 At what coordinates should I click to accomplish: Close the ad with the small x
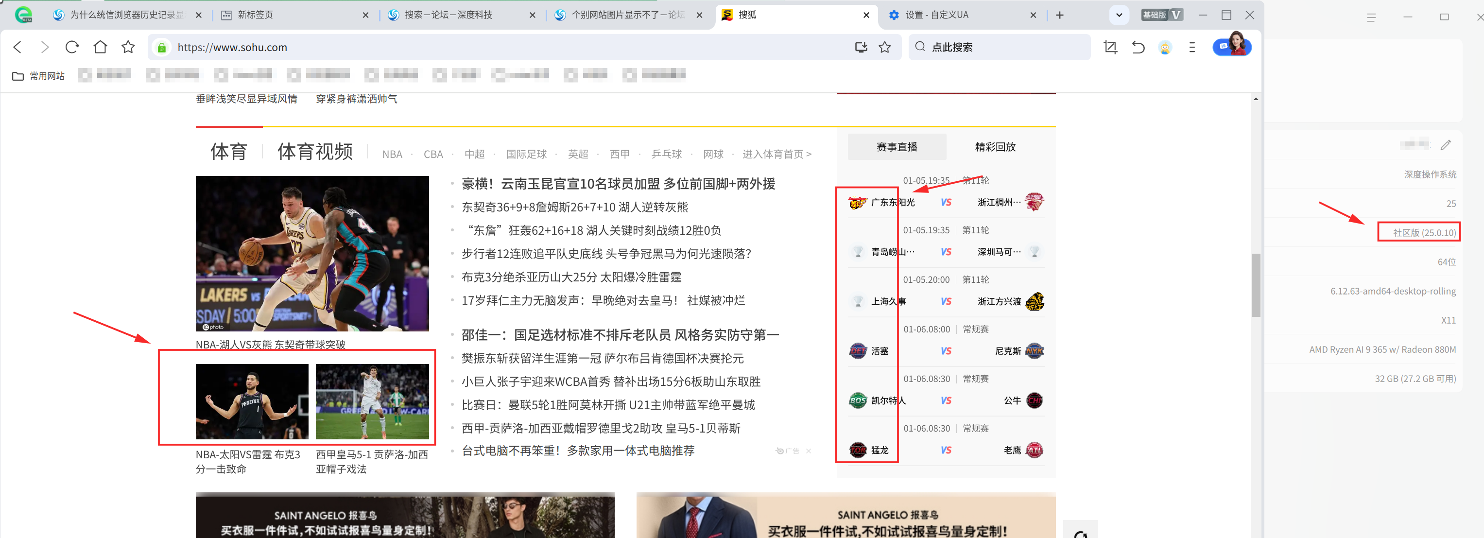(x=808, y=451)
